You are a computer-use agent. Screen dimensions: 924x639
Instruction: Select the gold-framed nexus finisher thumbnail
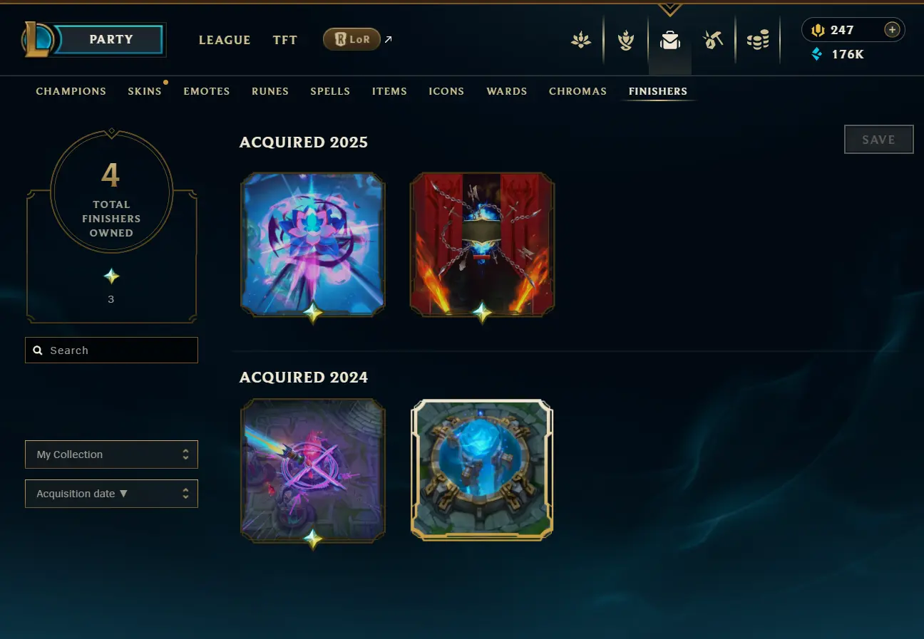pyautogui.click(x=483, y=470)
